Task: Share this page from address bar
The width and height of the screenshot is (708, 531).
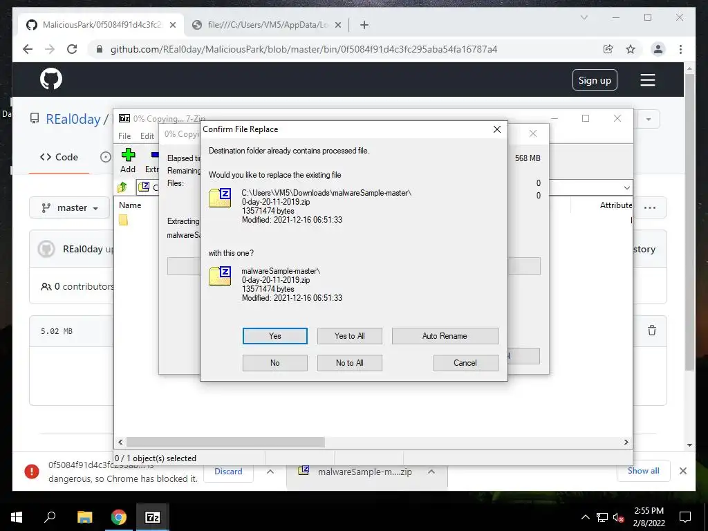Action: pos(608,49)
